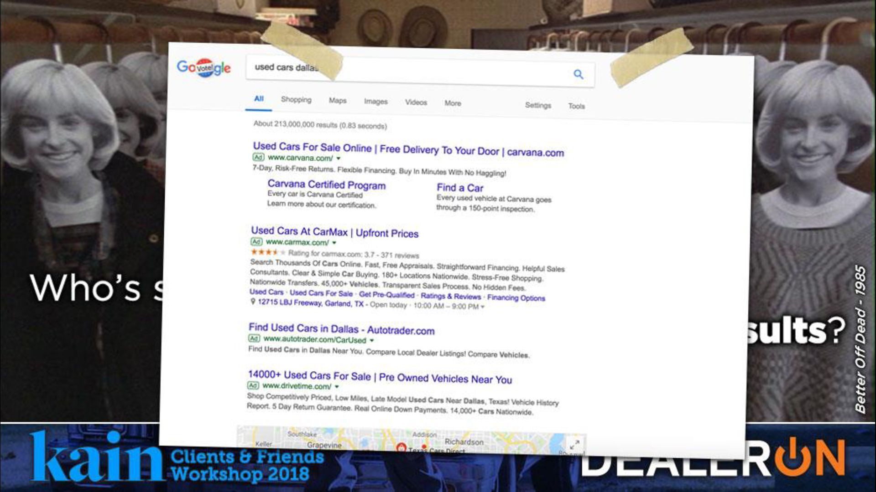Open the Carvana Certified Program sitelink
This screenshot has height=492, width=876.
pyautogui.click(x=326, y=184)
